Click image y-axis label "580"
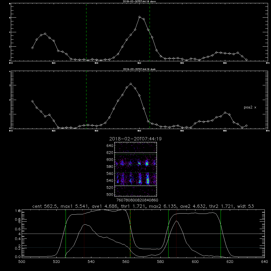The height and width of the screenshot is (271, 271). [x=110, y=167]
